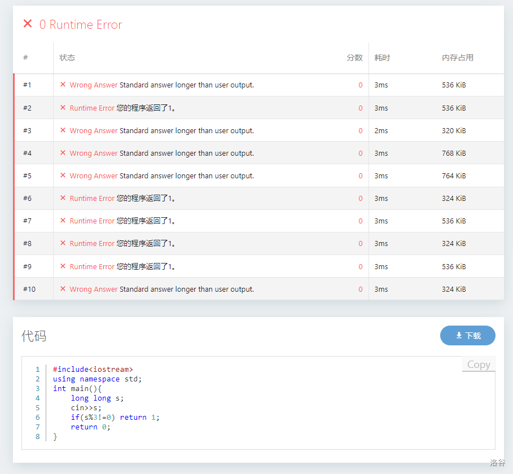Click the 内存占用 column header

tap(457, 58)
